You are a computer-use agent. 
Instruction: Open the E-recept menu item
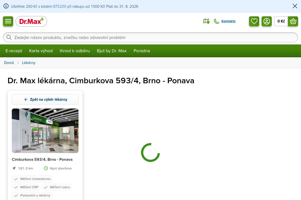click(14, 51)
